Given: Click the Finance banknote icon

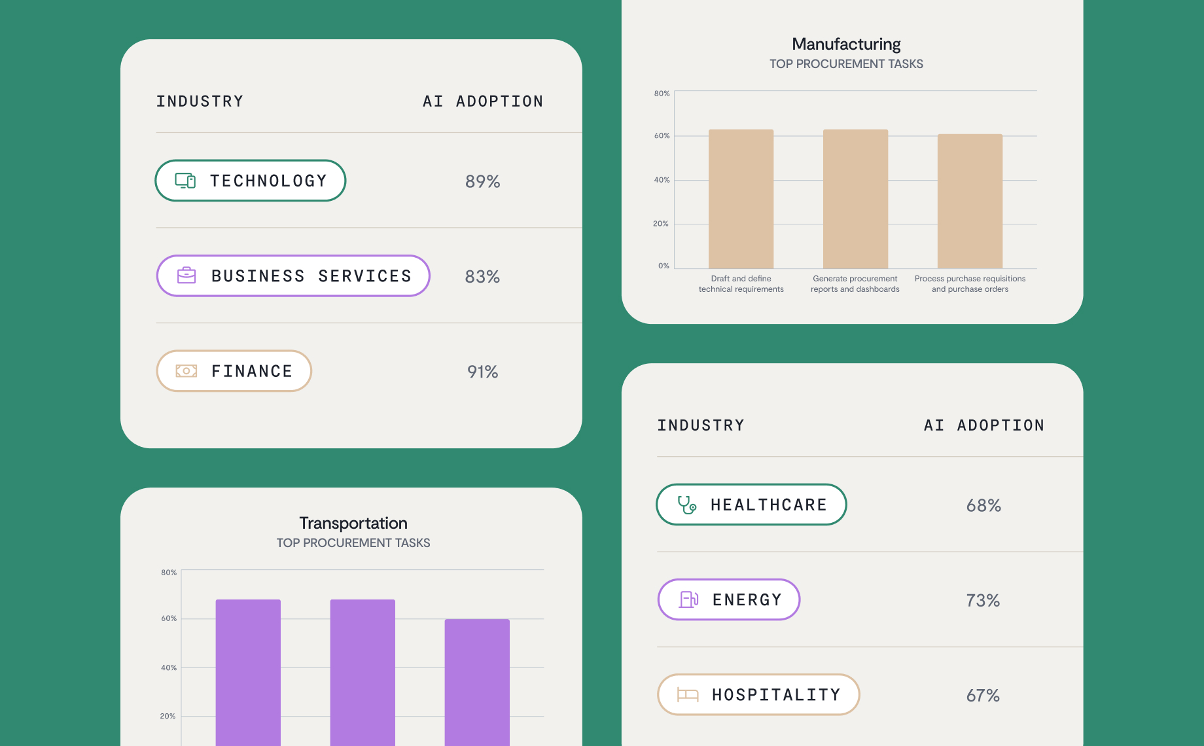Looking at the screenshot, I should [x=186, y=371].
